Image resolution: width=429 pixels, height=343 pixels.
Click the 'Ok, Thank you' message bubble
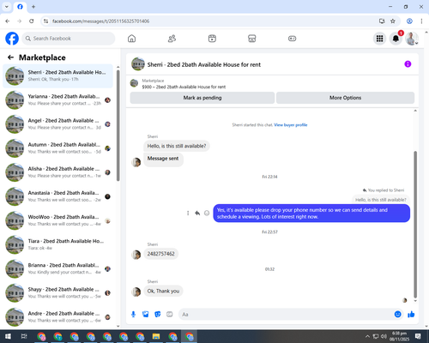pos(163,291)
